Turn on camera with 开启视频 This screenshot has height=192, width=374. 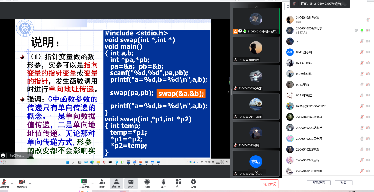21,183
